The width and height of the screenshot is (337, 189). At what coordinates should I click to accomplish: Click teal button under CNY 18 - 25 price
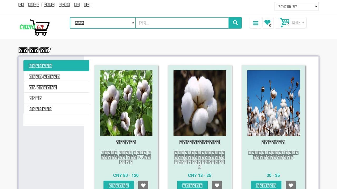(192, 185)
